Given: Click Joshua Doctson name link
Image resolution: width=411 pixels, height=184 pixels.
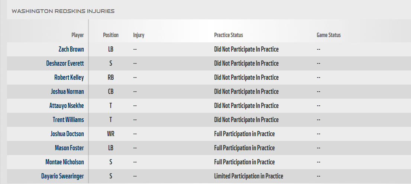Looking at the screenshot, I should [67, 134].
